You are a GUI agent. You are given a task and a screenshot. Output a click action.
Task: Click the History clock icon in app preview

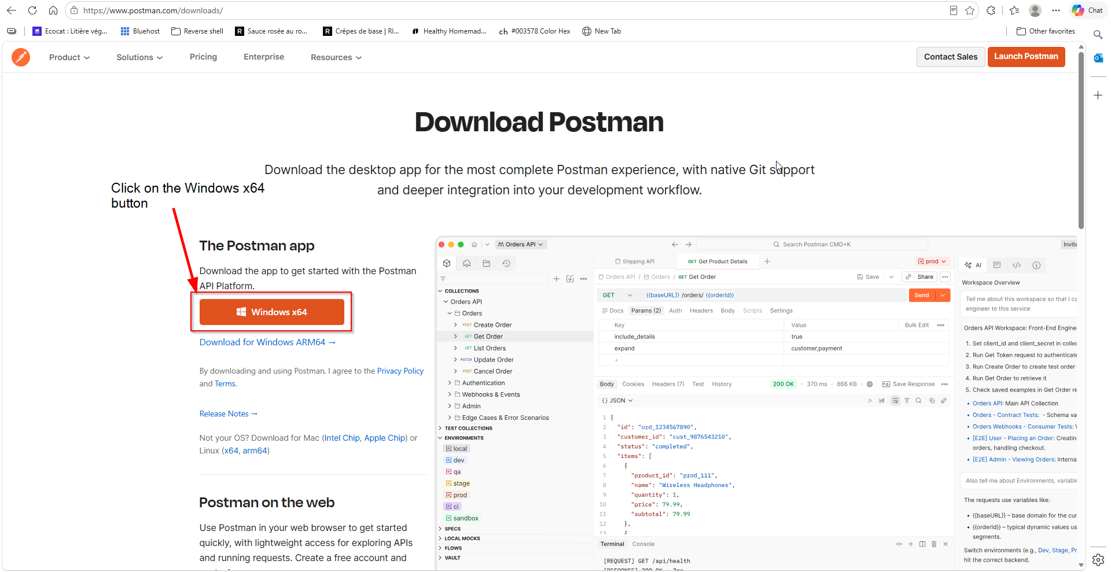tap(506, 264)
